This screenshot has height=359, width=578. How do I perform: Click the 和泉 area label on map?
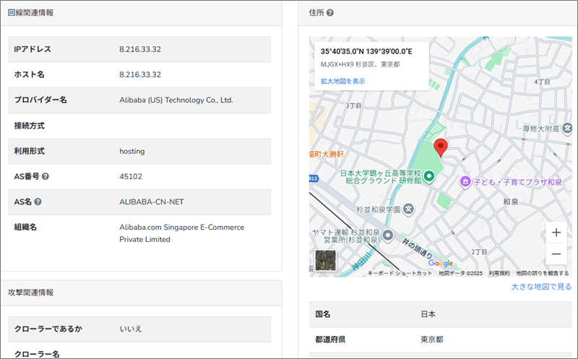(511, 202)
